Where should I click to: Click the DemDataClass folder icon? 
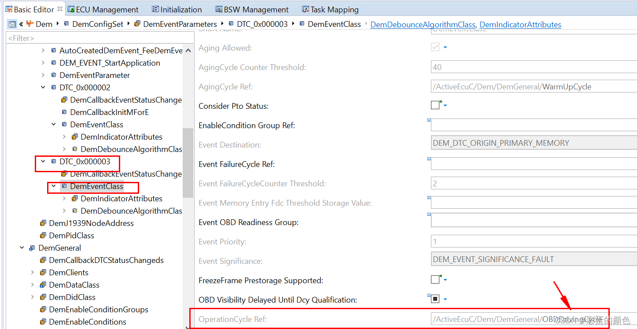[43, 285]
